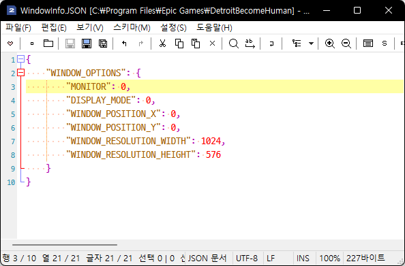Cut selection with the scissors icon

click(x=162, y=44)
